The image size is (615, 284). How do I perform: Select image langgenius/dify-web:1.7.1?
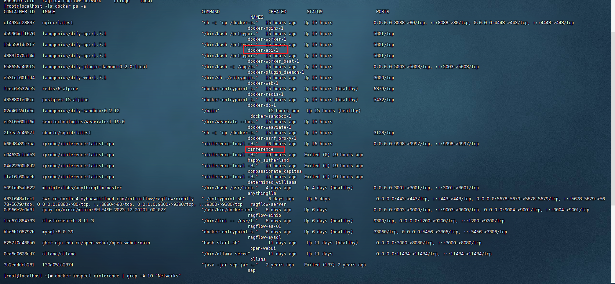click(74, 78)
